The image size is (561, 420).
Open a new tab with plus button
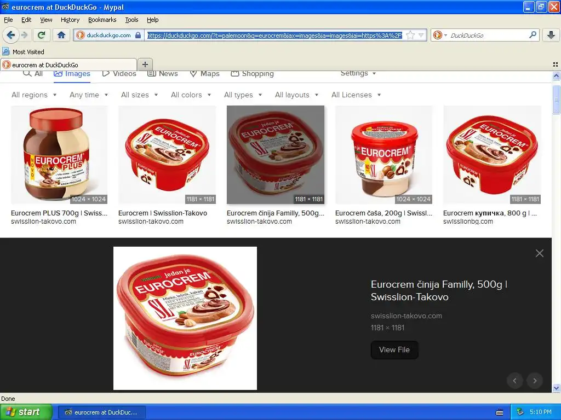click(145, 65)
